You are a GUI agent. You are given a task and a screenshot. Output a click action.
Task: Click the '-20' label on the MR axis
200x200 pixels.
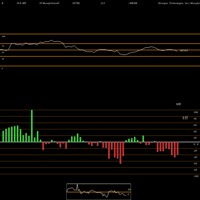pyautogui.click(x=195, y=151)
